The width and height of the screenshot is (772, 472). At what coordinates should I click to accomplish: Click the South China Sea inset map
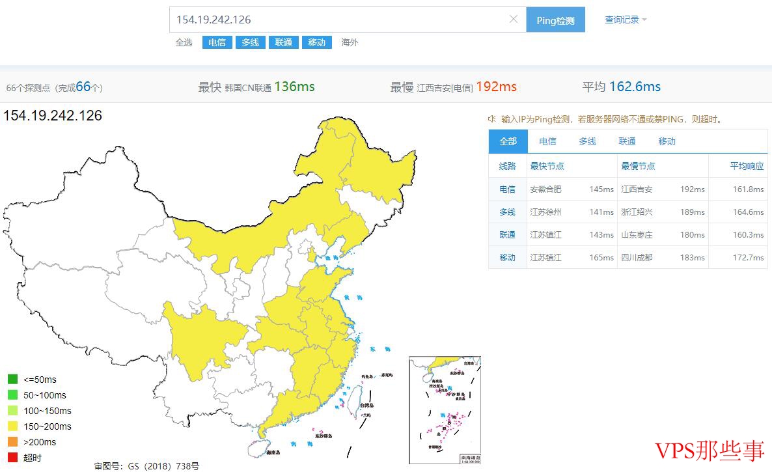(x=445, y=410)
